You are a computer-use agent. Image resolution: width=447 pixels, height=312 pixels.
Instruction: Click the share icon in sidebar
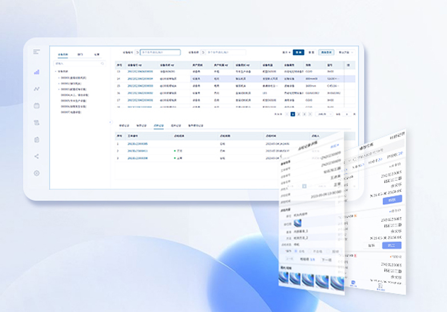[x=37, y=156]
